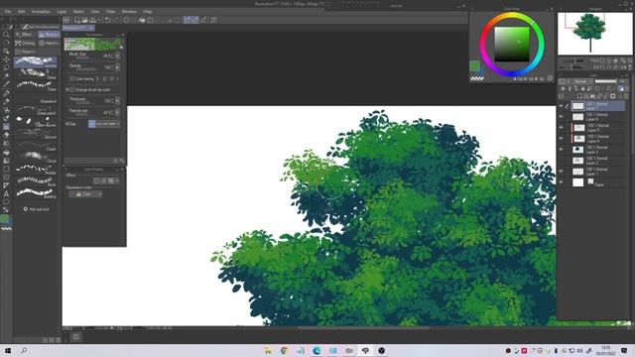Image resolution: width=635 pixels, height=357 pixels.
Task: Select the Decoration tool
Action: point(6,127)
